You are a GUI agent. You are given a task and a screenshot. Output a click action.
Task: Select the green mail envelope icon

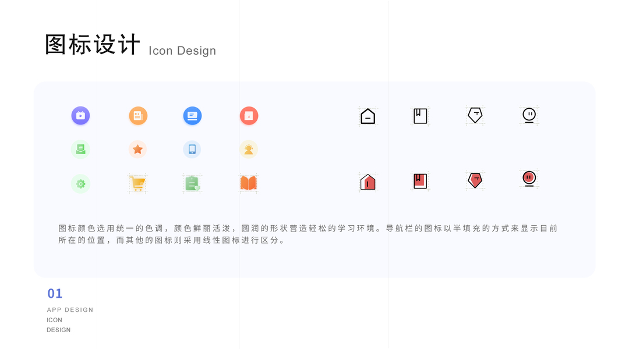coord(80,149)
